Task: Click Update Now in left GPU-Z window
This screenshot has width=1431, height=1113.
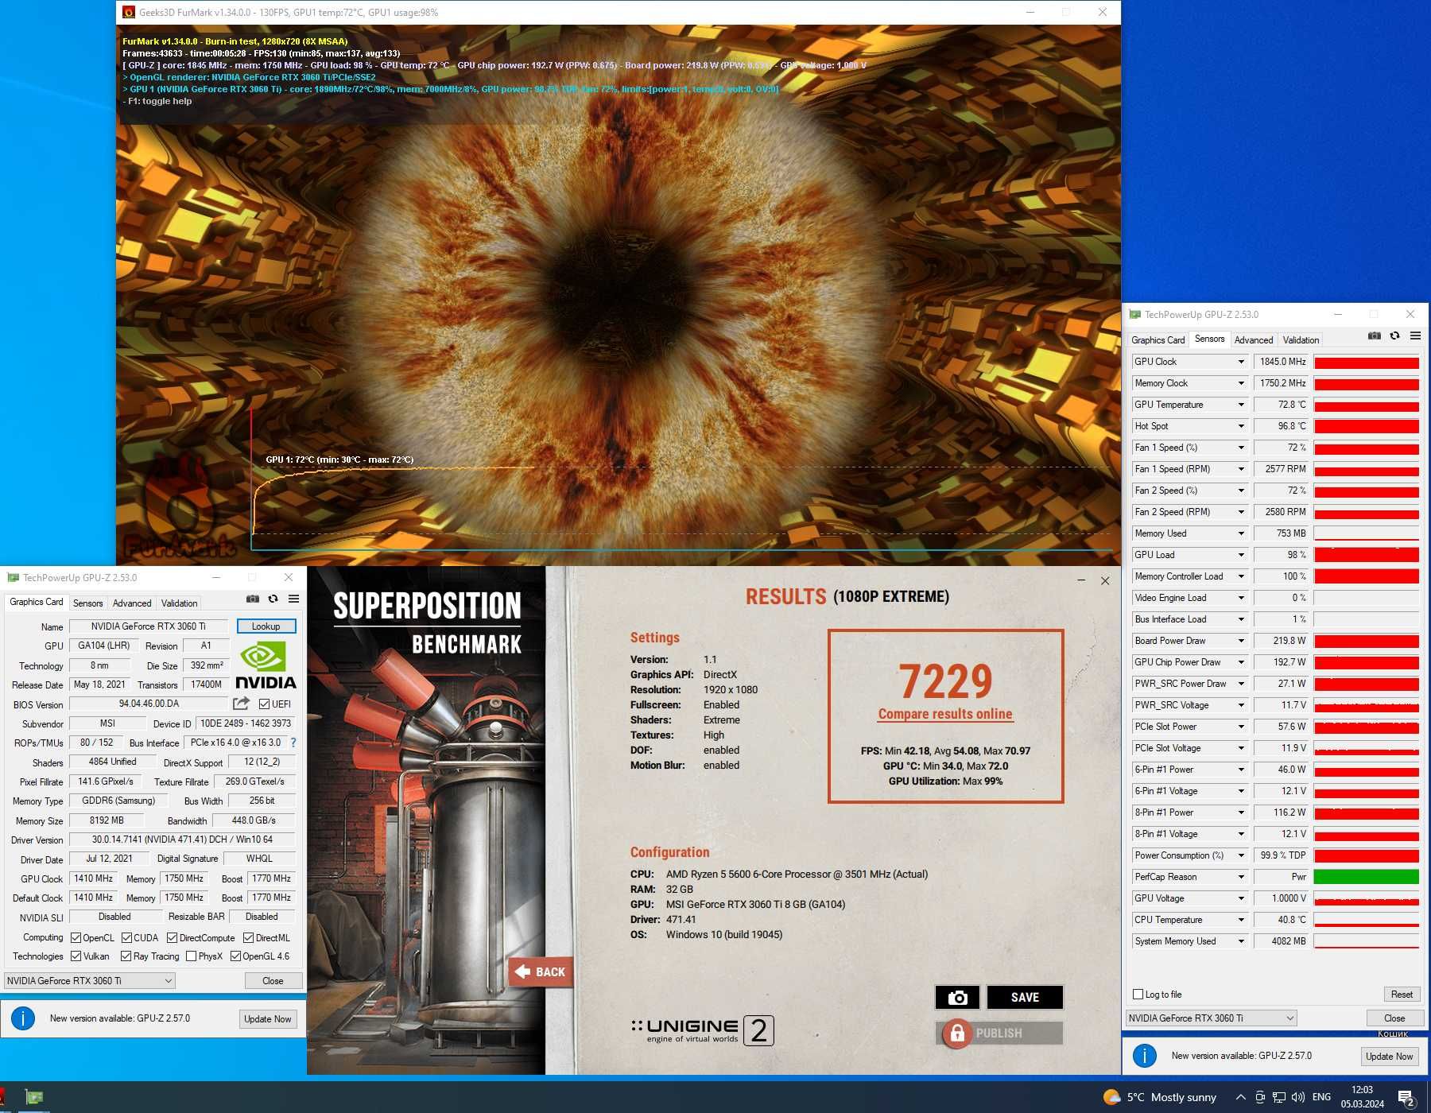Action: 268,1019
